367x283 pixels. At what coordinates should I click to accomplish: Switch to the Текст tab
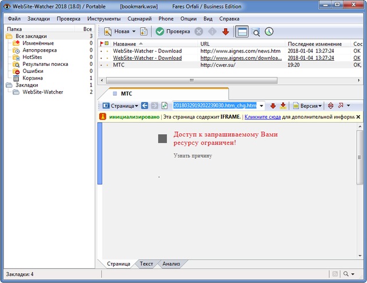coord(146,264)
